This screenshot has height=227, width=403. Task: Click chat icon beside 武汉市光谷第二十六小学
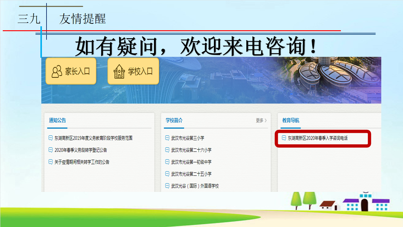tap(167, 150)
